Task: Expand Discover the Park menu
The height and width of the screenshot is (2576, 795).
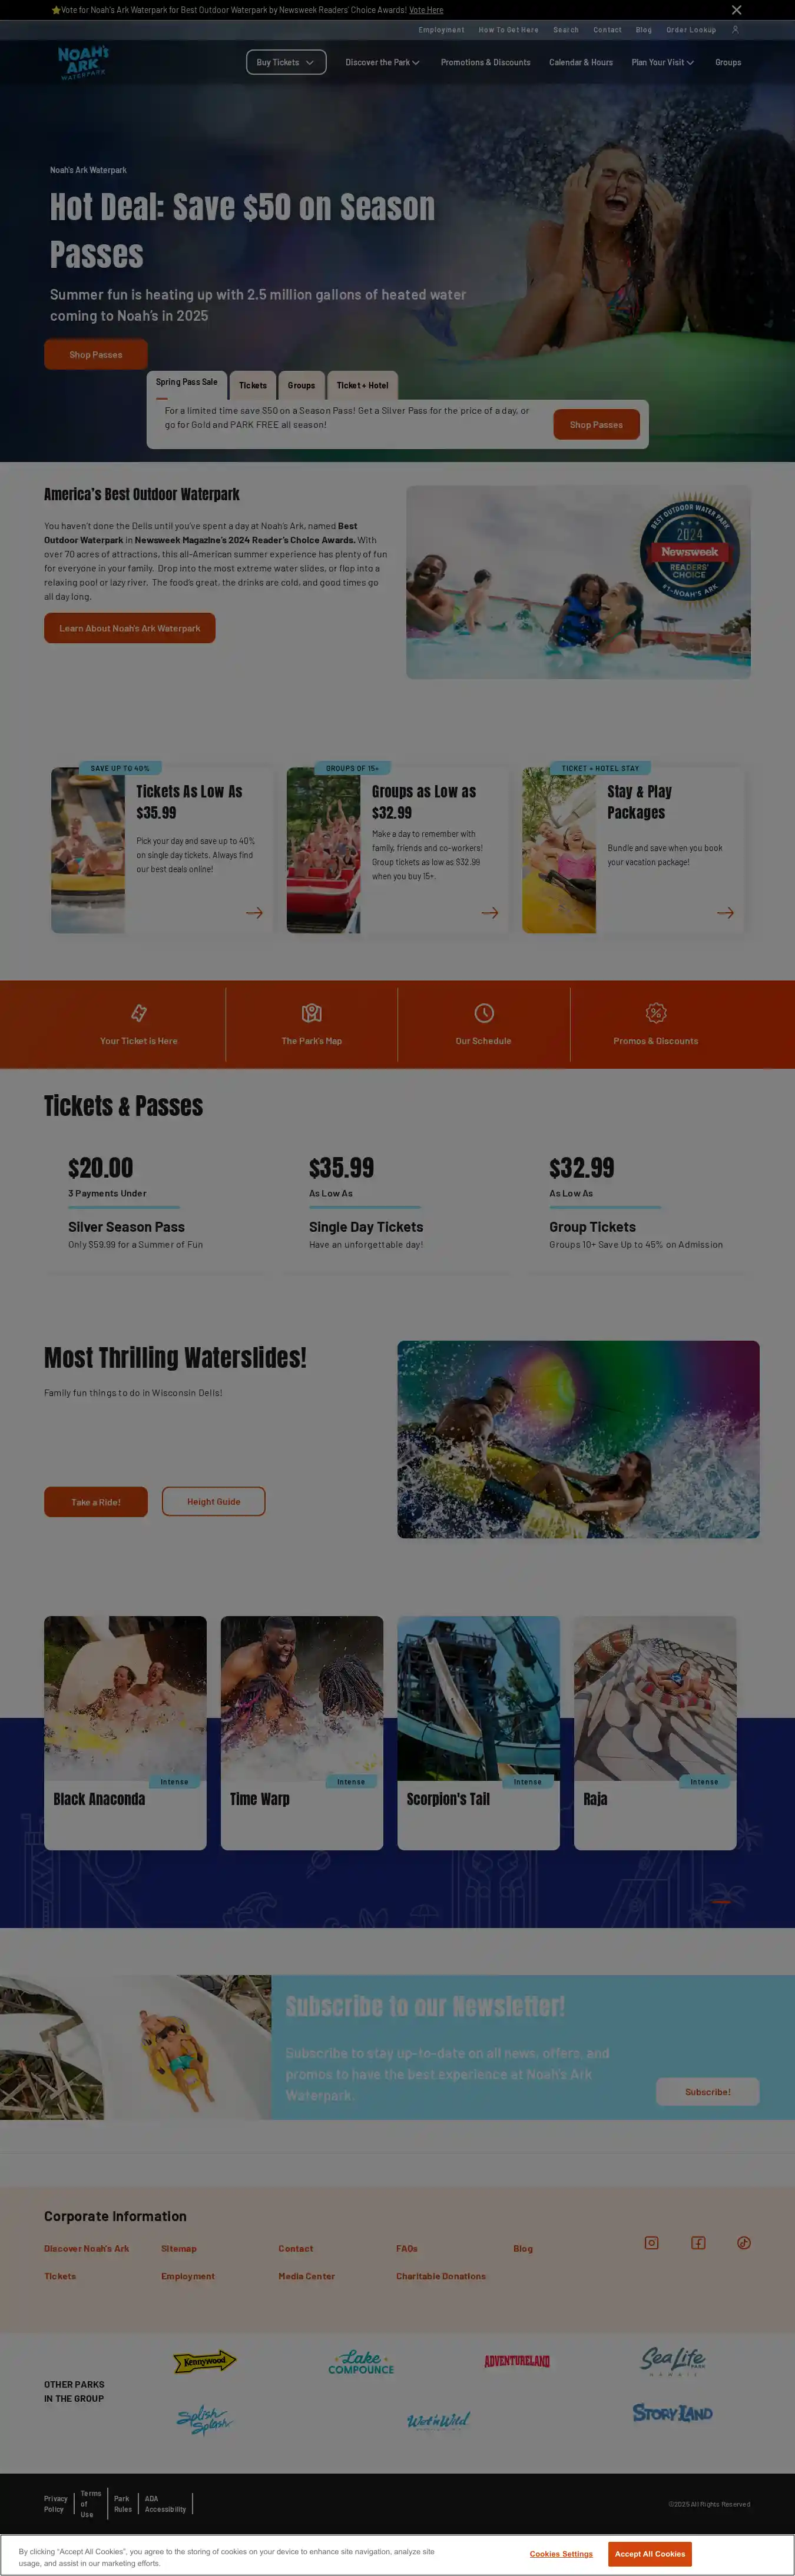Action: tap(382, 62)
